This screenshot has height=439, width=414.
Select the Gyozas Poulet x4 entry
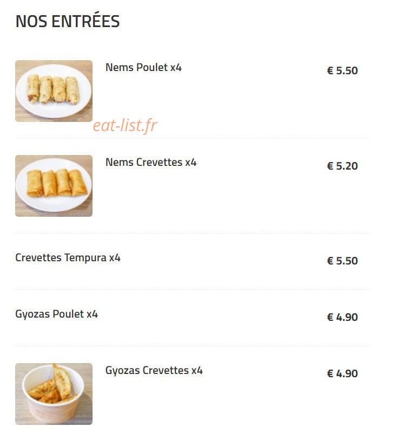point(56,314)
